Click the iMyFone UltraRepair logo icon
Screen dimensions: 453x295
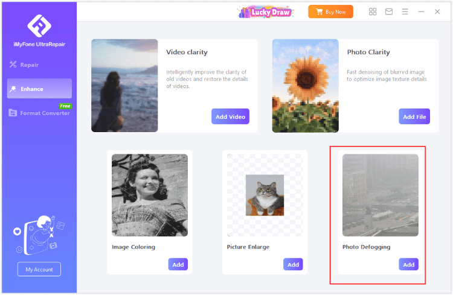[39, 26]
